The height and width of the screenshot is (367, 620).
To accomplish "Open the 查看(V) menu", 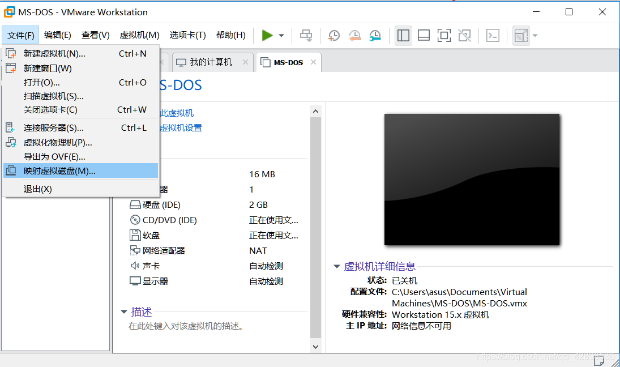I will [x=95, y=35].
